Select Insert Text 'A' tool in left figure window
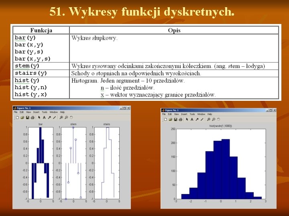 tap(44, 117)
